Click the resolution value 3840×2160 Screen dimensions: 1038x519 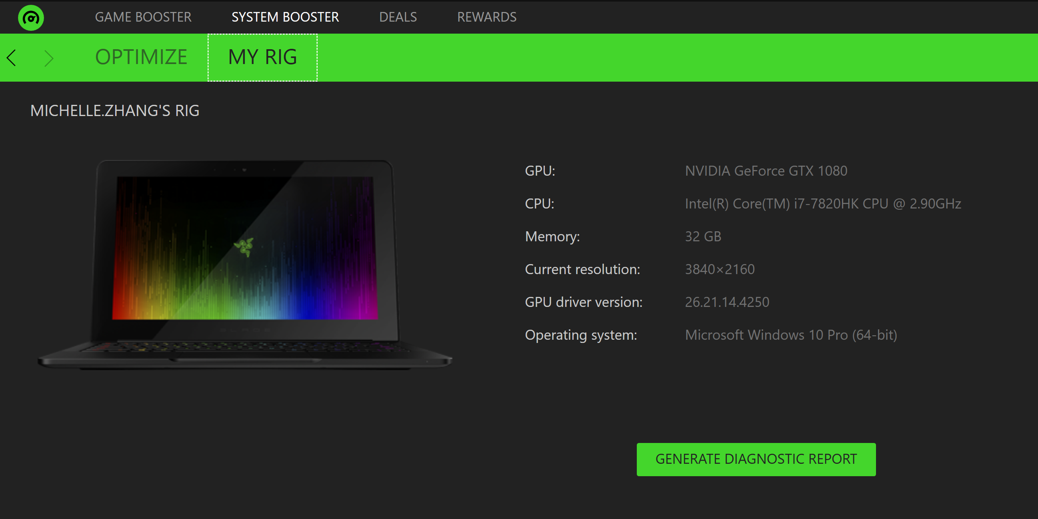click(720, 269)
